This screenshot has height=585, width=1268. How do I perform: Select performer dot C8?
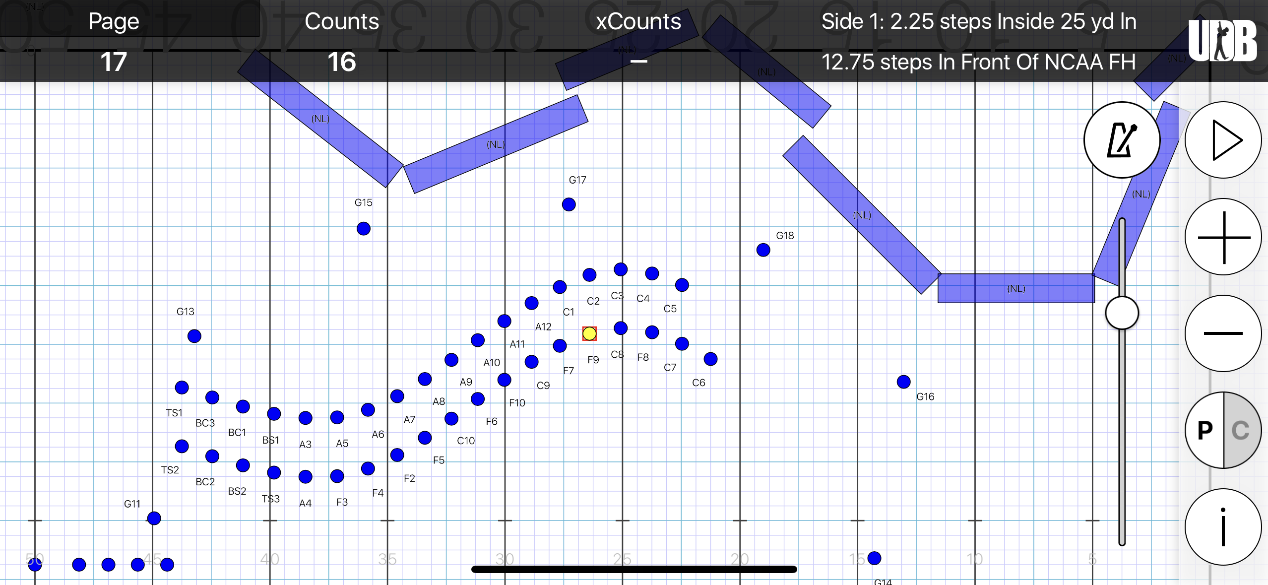point(621,328)
